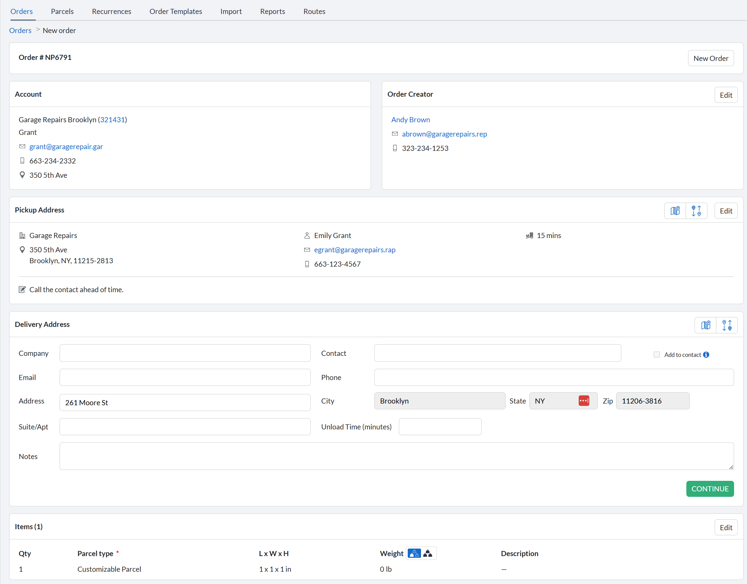Screen dimensions: 747x584
Task: Open the Routes tab
Action: [x=314, y=11]
